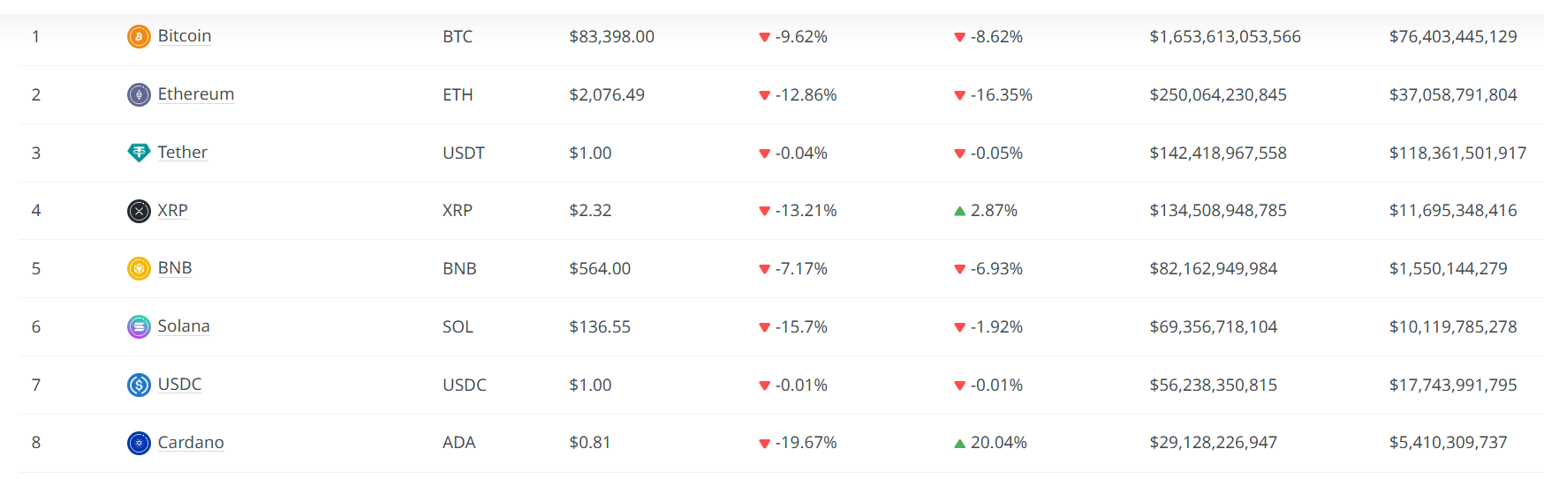Viewport: 1544px width, 479px height.
Task: Select Bitcoin's $83,398.00 price cell
Action: pos(612,37)
